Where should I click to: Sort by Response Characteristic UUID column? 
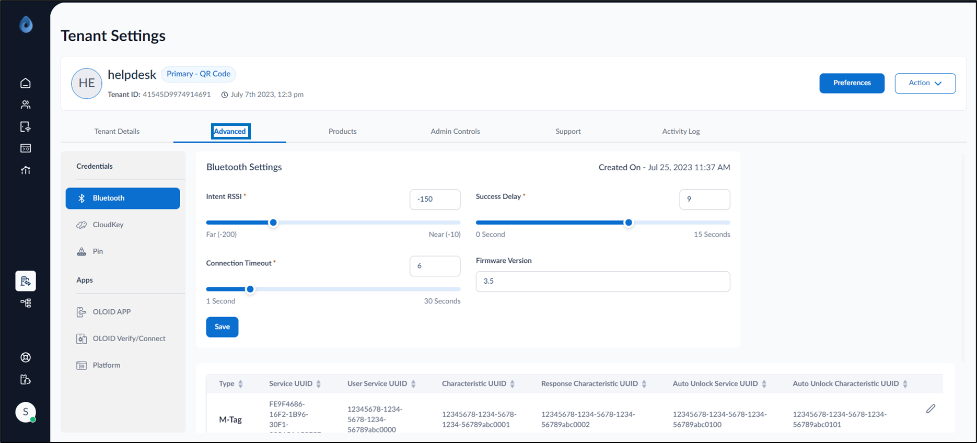pyautogui.click(x=644, y=384)
